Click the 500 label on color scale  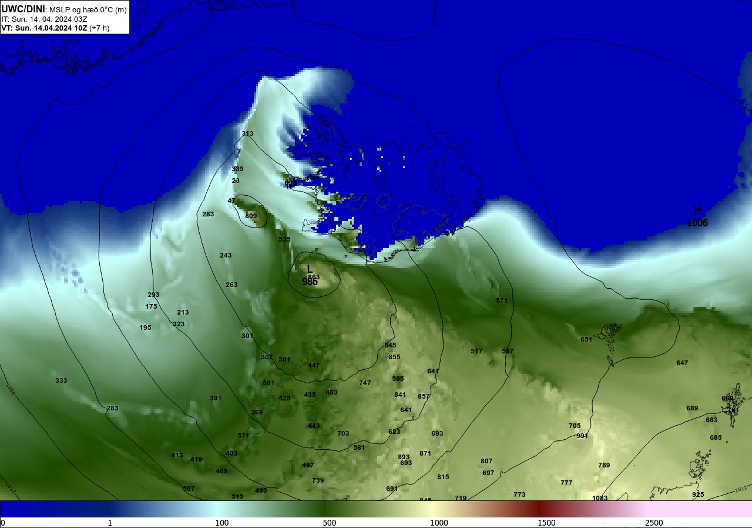(x=330, y=523)
